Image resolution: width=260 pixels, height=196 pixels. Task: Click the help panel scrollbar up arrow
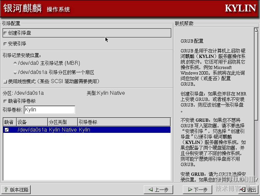256,30
